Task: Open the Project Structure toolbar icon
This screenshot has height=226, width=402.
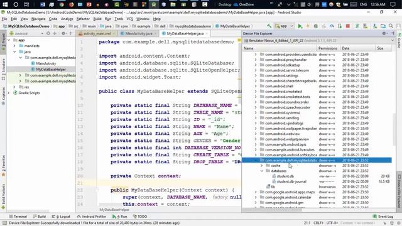Action: [383, 26]
